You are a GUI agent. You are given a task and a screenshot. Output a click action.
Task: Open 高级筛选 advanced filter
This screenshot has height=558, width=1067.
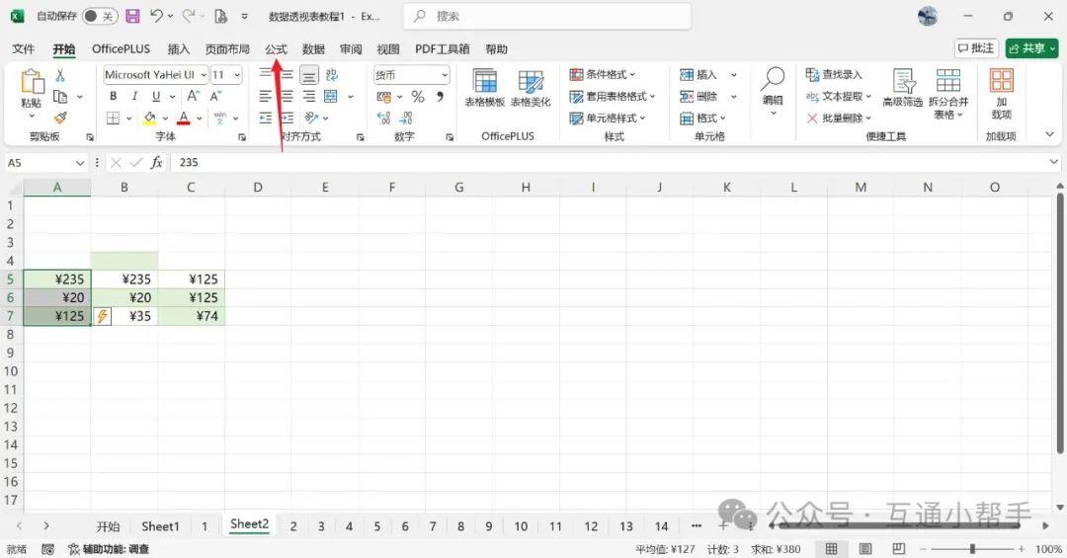point(903,89)
